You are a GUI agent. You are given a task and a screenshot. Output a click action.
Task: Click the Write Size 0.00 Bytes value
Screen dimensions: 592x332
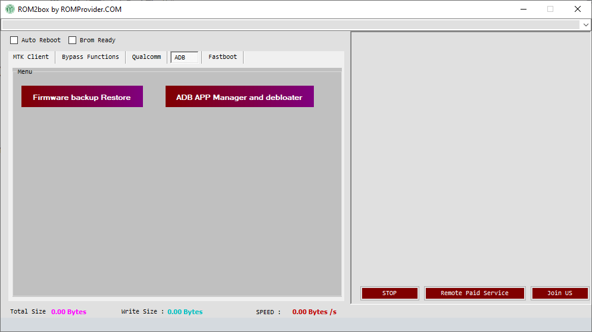click(x=185, y=312)
